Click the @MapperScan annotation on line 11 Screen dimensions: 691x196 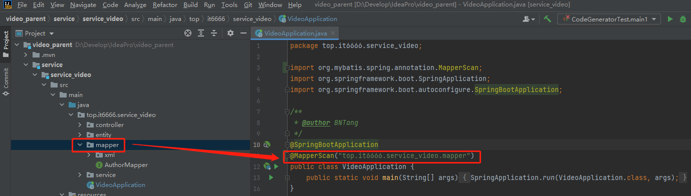(x=382, y=155)
